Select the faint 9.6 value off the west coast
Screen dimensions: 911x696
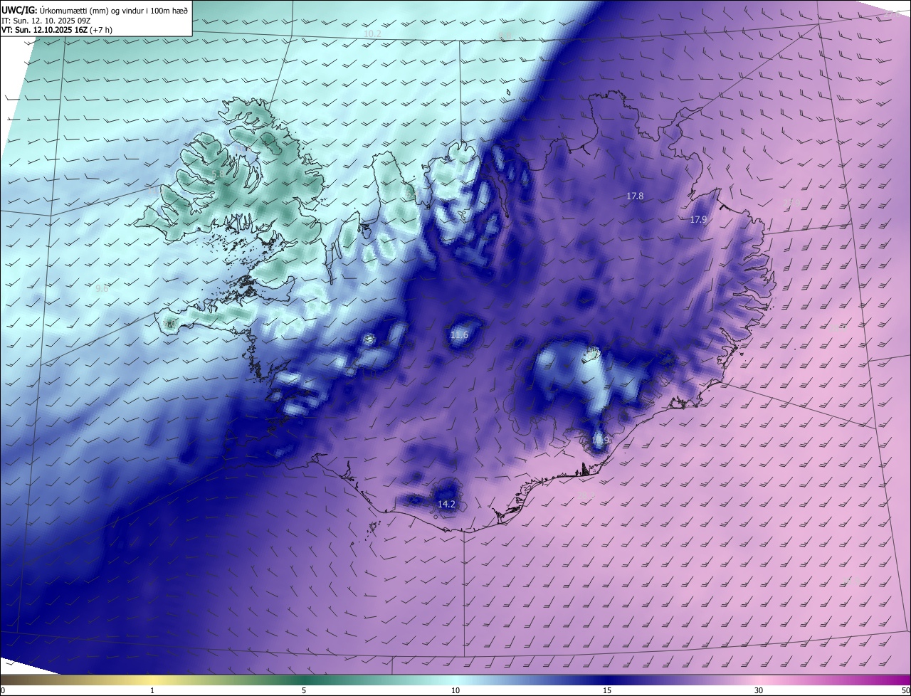(x=102, y=288)
